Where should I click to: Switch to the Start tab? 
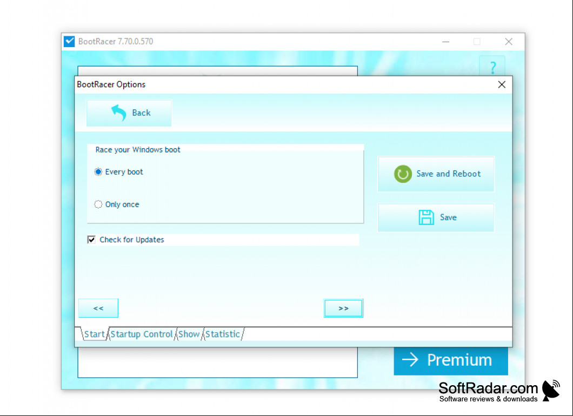coord(94,334)
